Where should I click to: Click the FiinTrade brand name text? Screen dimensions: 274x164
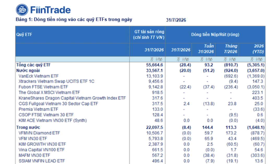pyautogui.click(x=50, y=10)
